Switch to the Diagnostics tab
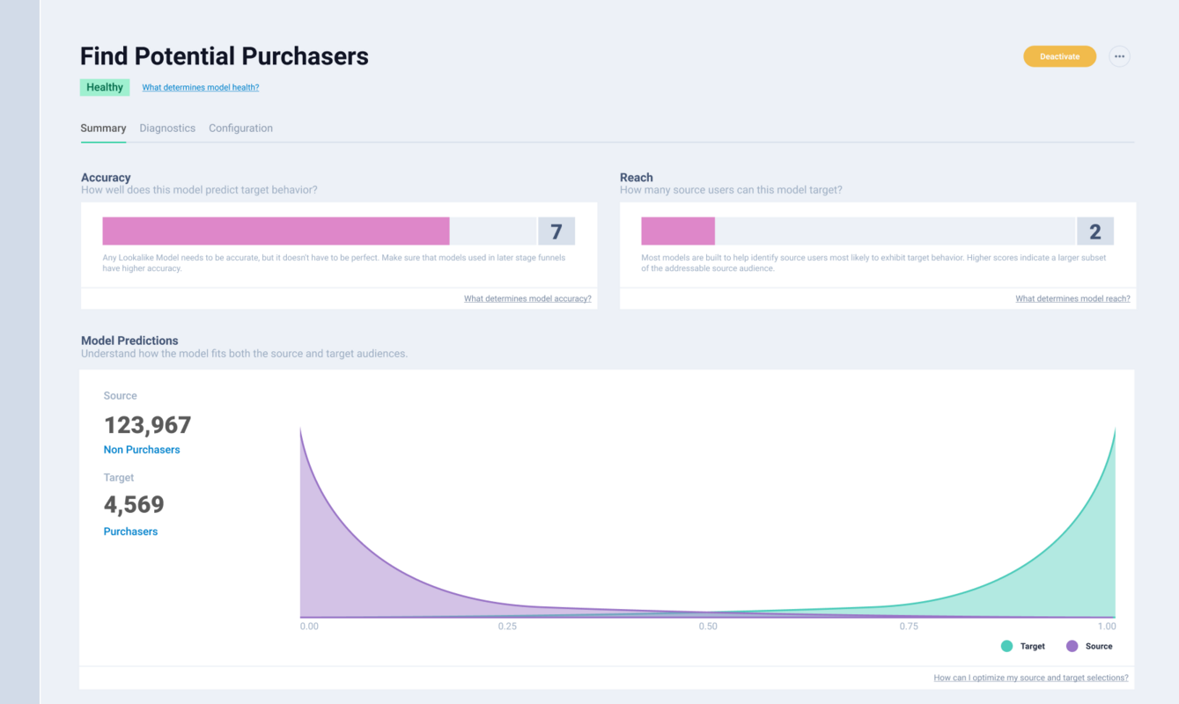Viewport: 1179px width, 704px height. [167, 128]
